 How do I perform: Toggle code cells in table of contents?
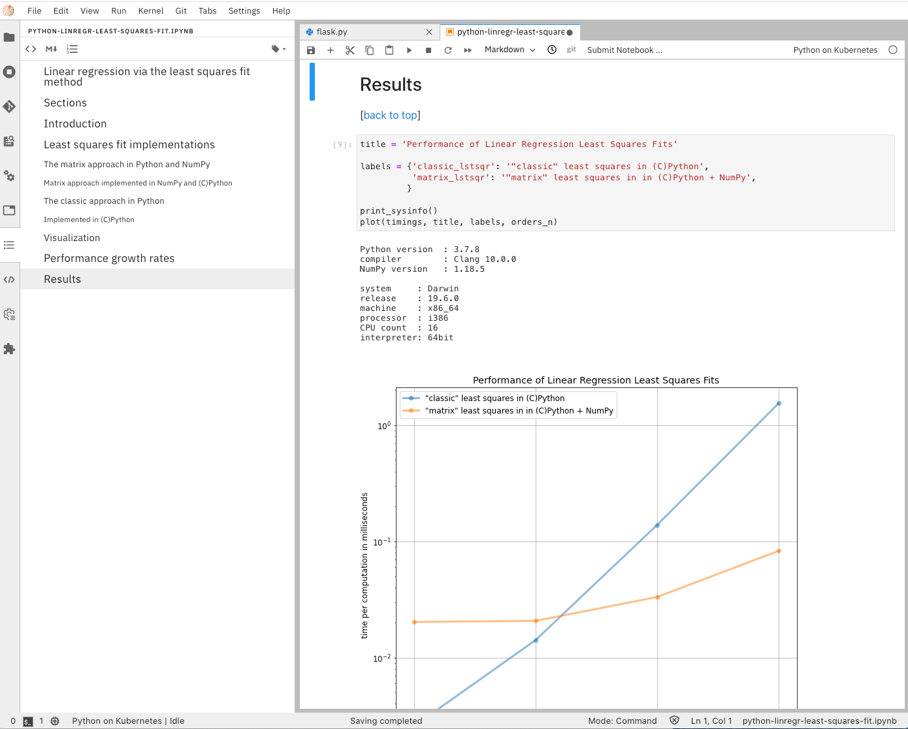point(31,49)
